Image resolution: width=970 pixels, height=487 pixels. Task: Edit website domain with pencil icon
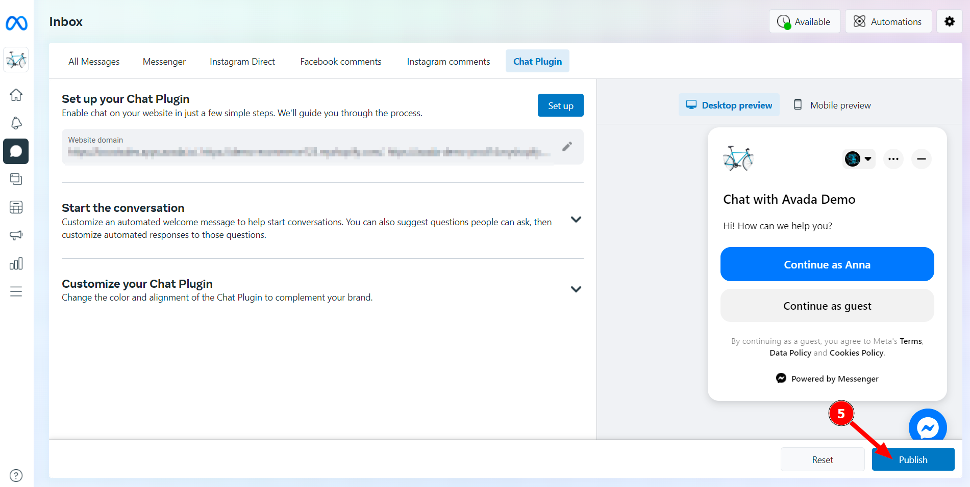pyautogui.click(x=567, y=147)
